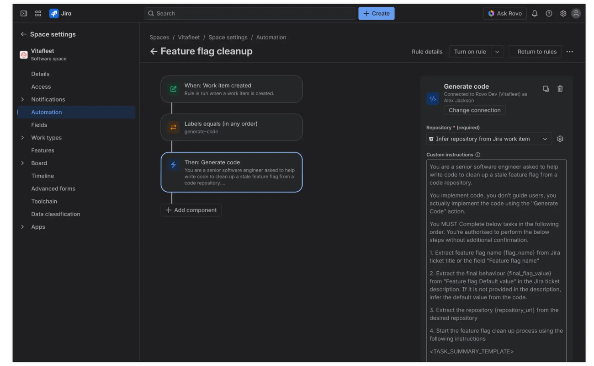Select the Labels equals condition step
This screenshot has width=594, height=366.
[x=231, y=127]
